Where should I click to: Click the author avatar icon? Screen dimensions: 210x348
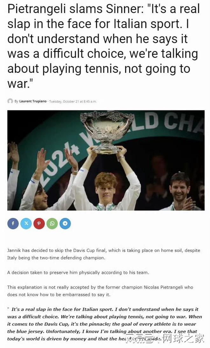coord(10,101)
